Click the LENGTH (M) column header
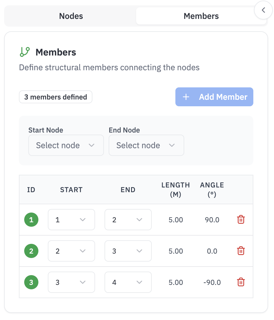274x320 pixels. 176,190
